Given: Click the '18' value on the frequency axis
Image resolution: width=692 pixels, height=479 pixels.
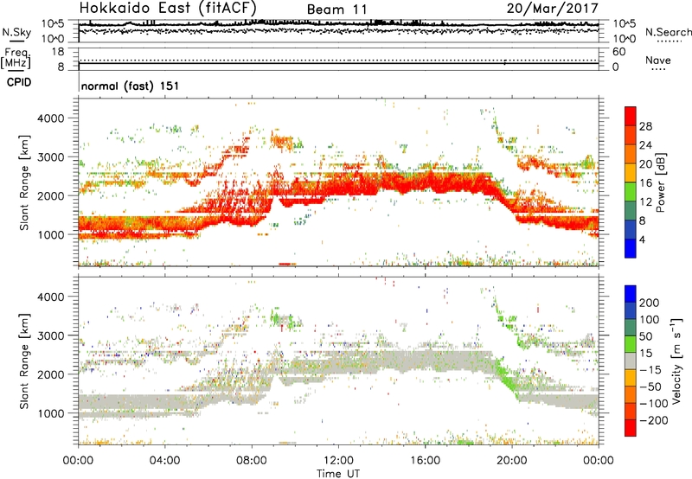Looking at the screenshot, I should pyautogui.click(x=58, y=52).
